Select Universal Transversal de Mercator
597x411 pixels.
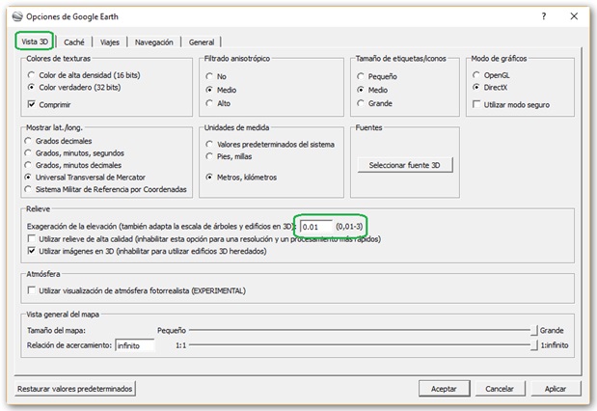click(x=85, y=178)
